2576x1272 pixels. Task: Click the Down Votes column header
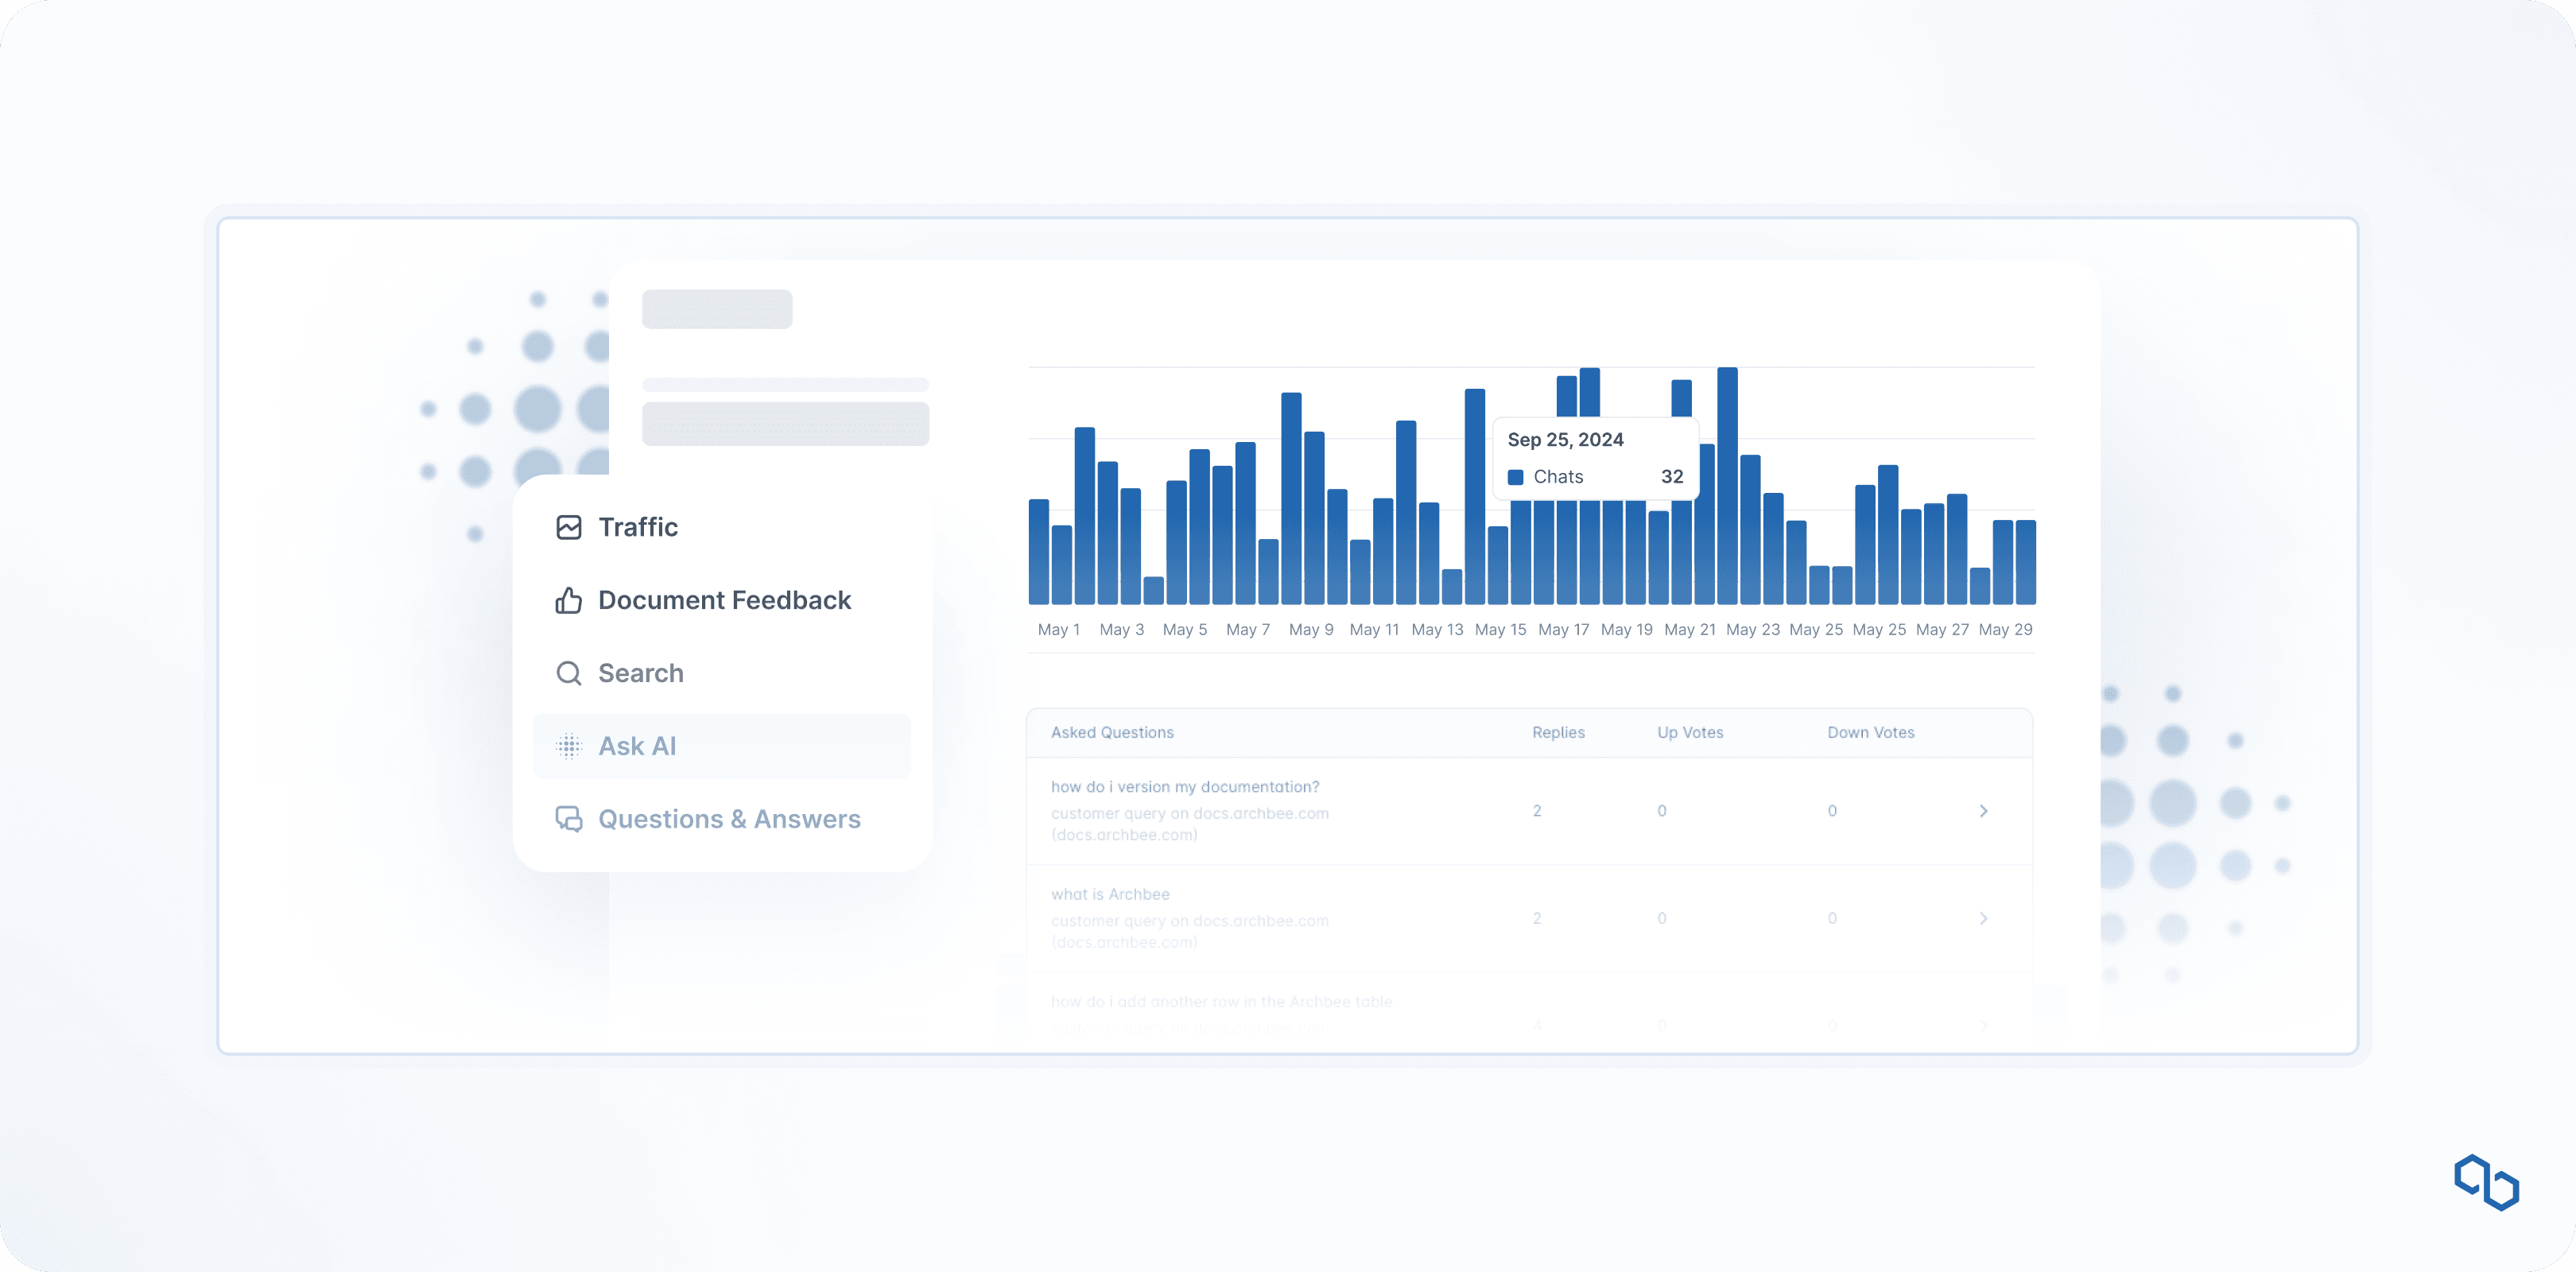coord(1870,732)
